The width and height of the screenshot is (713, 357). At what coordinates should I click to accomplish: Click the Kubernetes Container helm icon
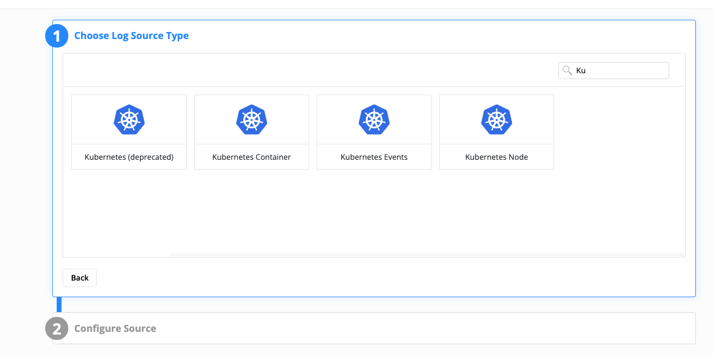(251, 120)
